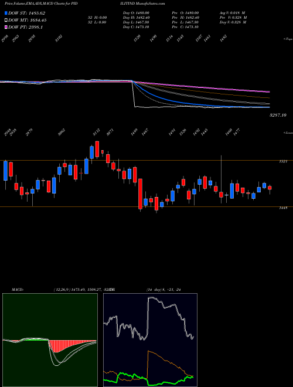Click the 52 L: 0.00 label
Image resolution: width=293 pixels, height=387 pixels.
click(98, 22)
